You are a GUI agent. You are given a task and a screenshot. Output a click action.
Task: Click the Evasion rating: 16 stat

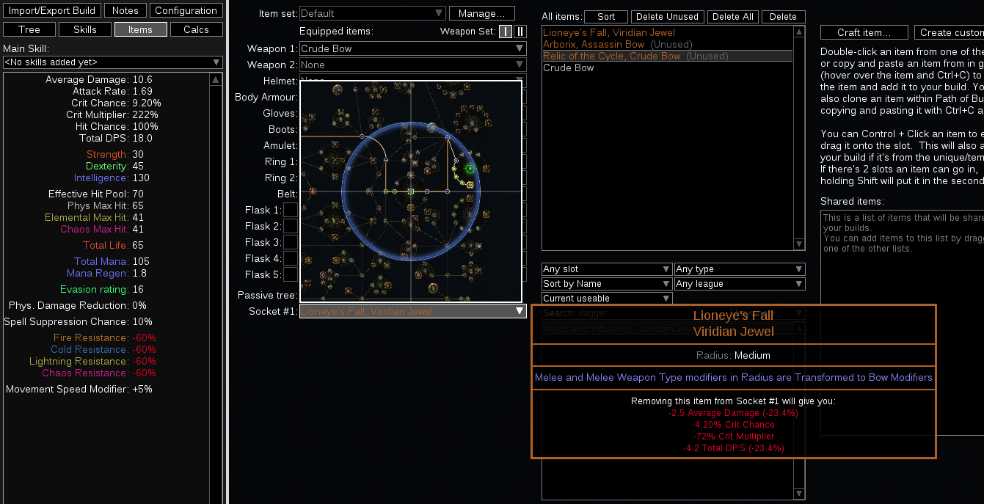(x=102, y=289)
